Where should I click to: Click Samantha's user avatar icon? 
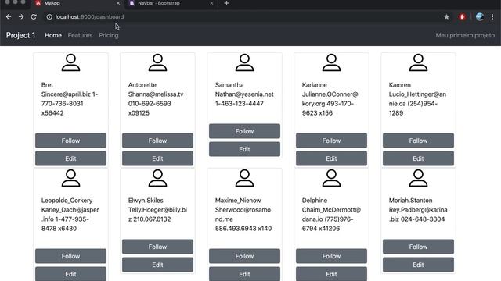[x=244, y=62]
